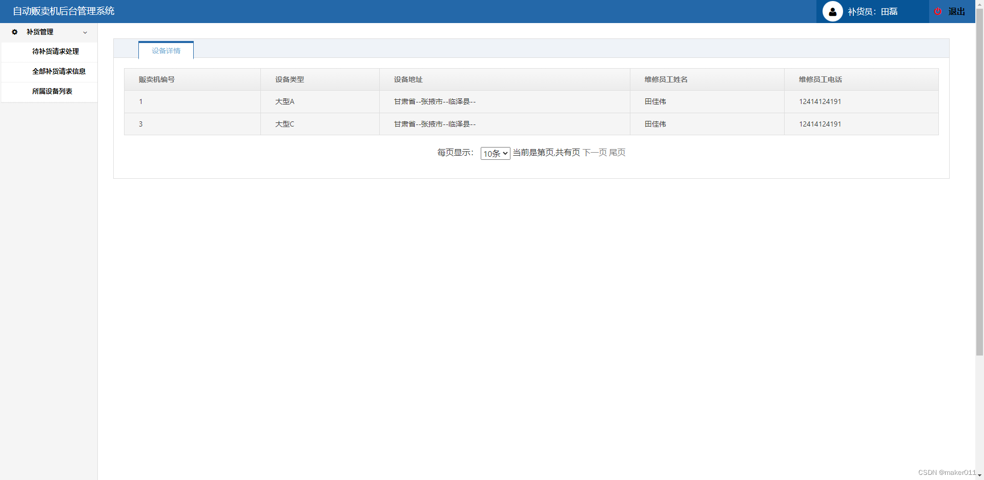The height and width of the screenshot is (480, 984).
Task: Jump to 尾页 last page
Action: tap(617, 152)
